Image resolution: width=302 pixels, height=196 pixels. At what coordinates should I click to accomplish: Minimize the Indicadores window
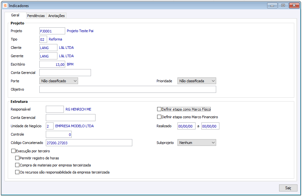272,5
